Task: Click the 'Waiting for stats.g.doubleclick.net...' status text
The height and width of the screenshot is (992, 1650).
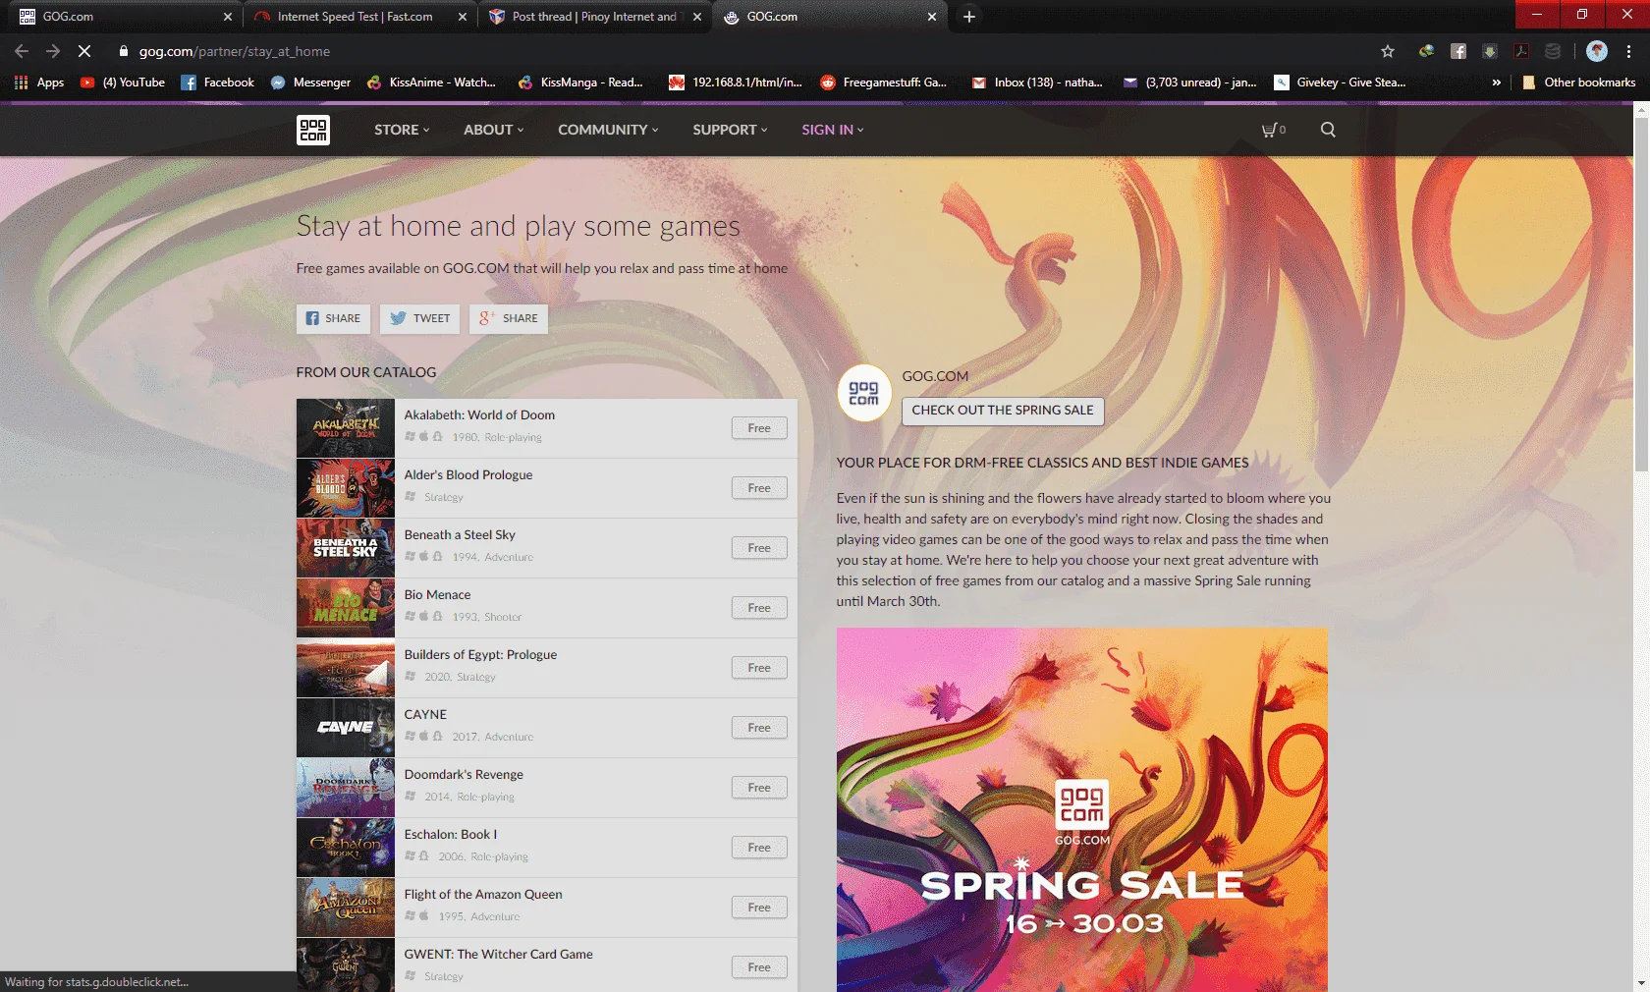Action: click(96, 982)
